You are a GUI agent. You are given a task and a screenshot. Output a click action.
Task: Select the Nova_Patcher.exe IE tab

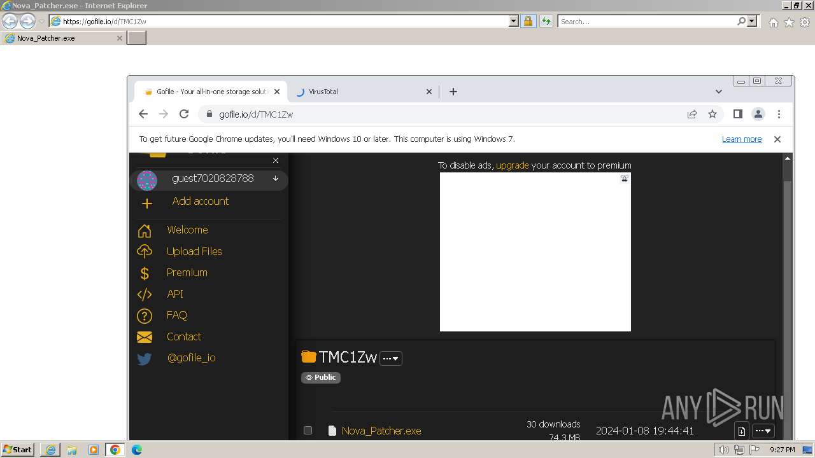click(x=63, y=38)
